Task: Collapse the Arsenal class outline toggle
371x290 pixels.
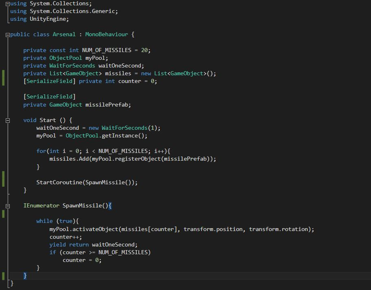Action: (x=8, y=35)
